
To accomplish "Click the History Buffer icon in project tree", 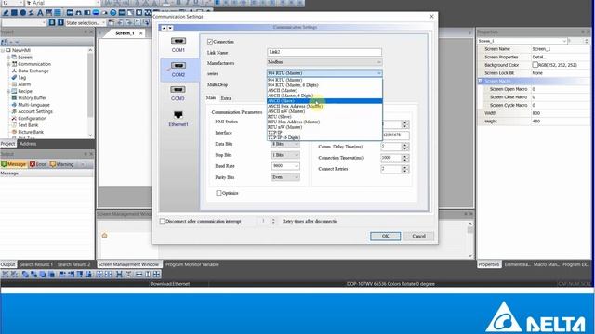I will [x=14, y=97].
